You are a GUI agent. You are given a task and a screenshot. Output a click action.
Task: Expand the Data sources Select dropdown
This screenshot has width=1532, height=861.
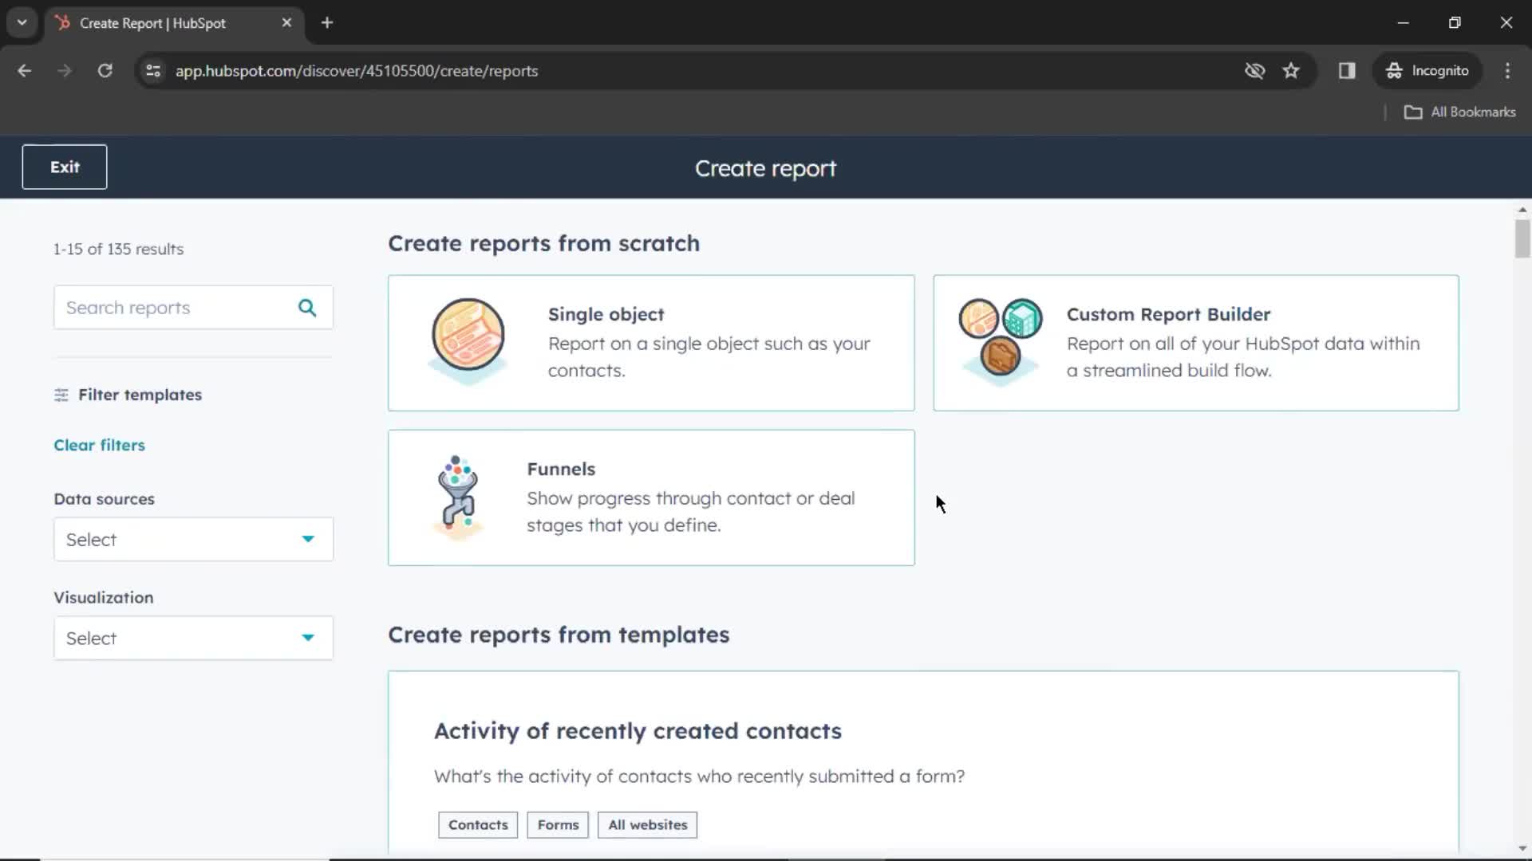click(193, 540)
